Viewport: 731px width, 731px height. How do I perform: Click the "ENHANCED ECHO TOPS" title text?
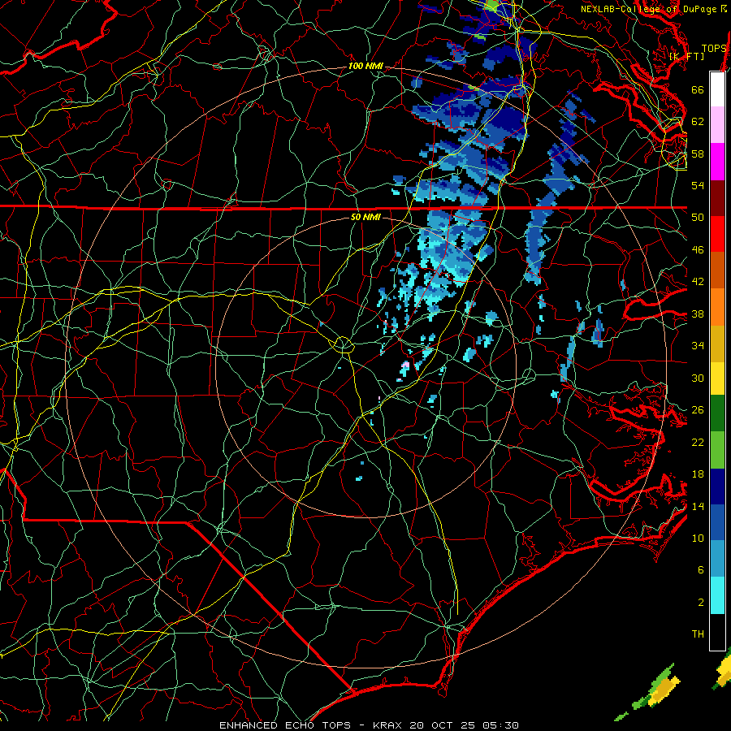[x=284, y=725]
